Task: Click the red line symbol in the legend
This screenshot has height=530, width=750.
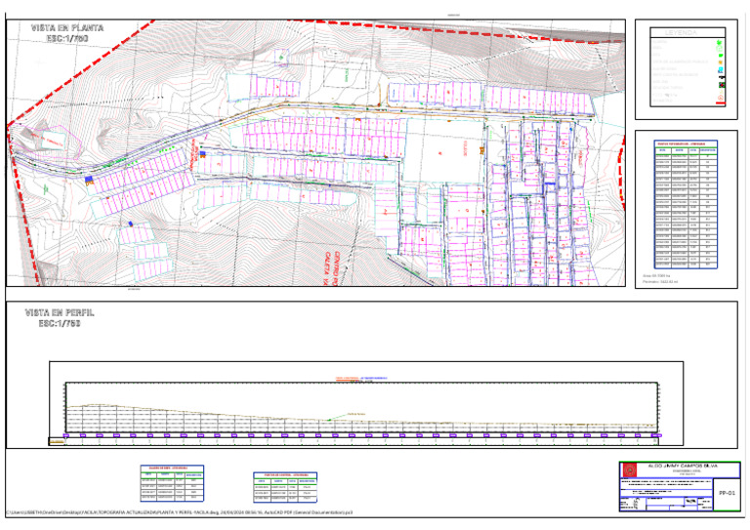Action: [721, 102]
